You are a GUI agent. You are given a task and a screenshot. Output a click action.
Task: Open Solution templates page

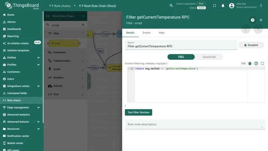click(21, 51)
